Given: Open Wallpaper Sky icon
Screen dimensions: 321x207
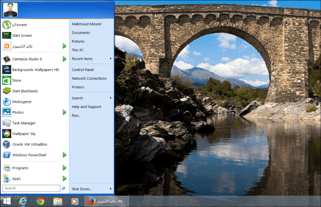Looking at the screenshot, I should (x=6, y=134).
